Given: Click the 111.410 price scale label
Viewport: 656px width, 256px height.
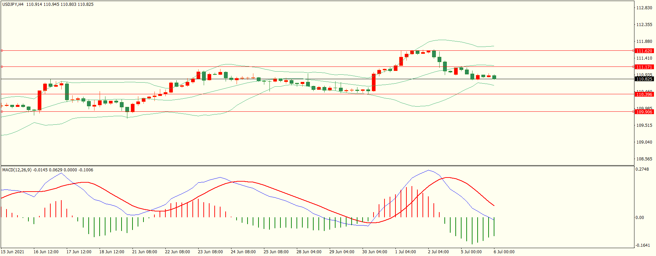Looking at the screenshot, I should (x=644, y=58).
